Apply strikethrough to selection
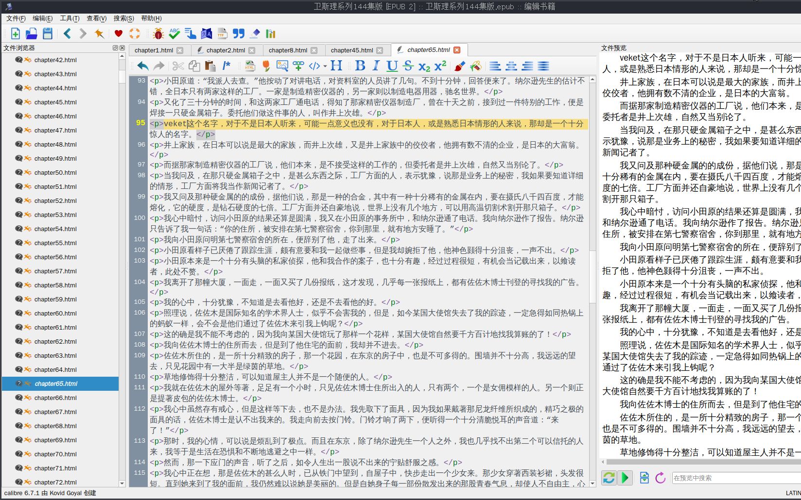801x500 pixels. pyautogui.click(x=408, y=66)
